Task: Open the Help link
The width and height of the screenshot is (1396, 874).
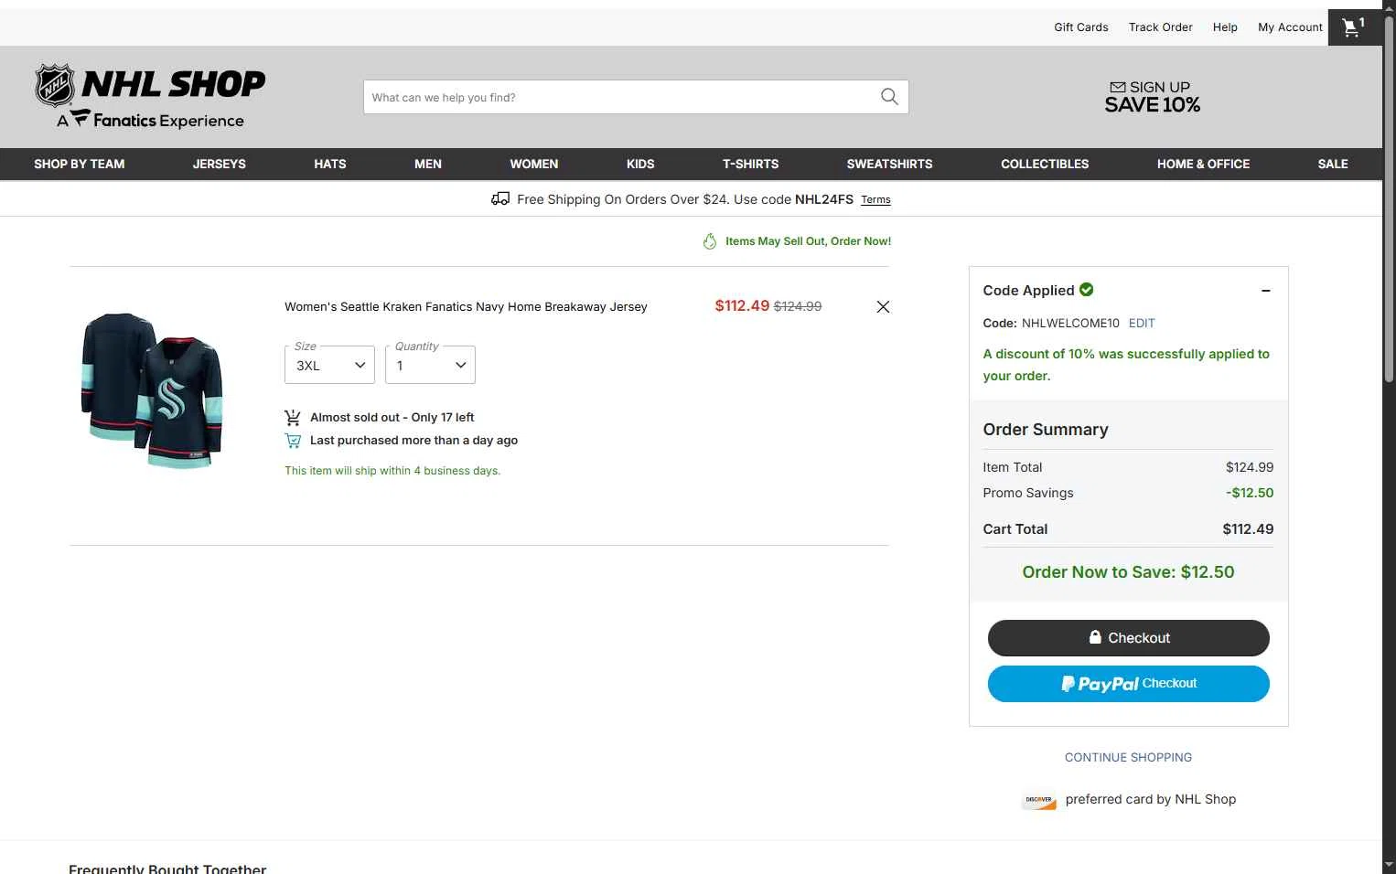Action: tap(1225, 27)
